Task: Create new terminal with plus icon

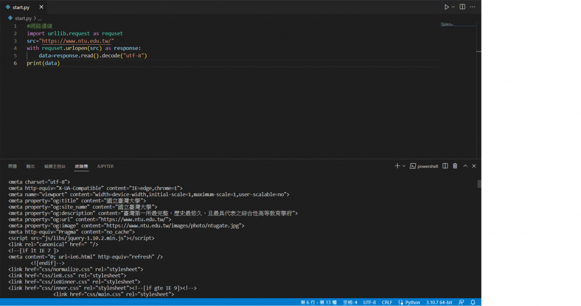Action: pos(397,166)
